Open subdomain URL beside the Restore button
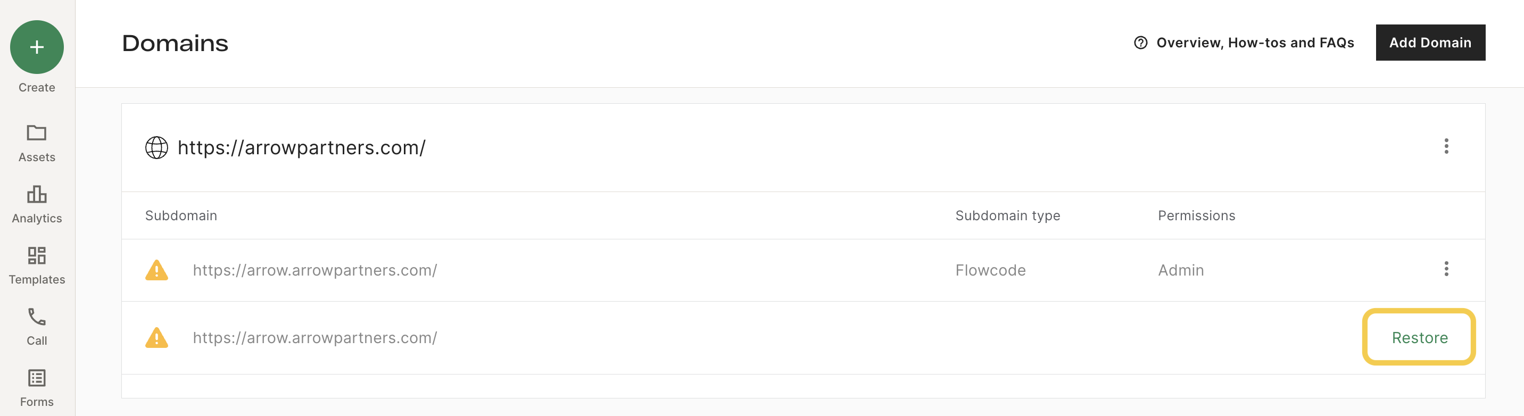1524x416 pixels. point(314,338)
